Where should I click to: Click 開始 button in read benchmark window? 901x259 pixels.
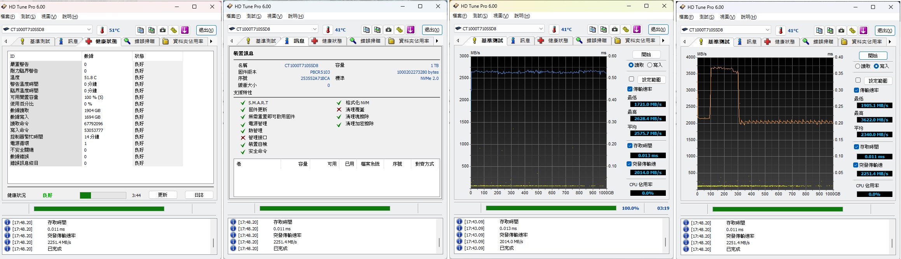[646, 55]
